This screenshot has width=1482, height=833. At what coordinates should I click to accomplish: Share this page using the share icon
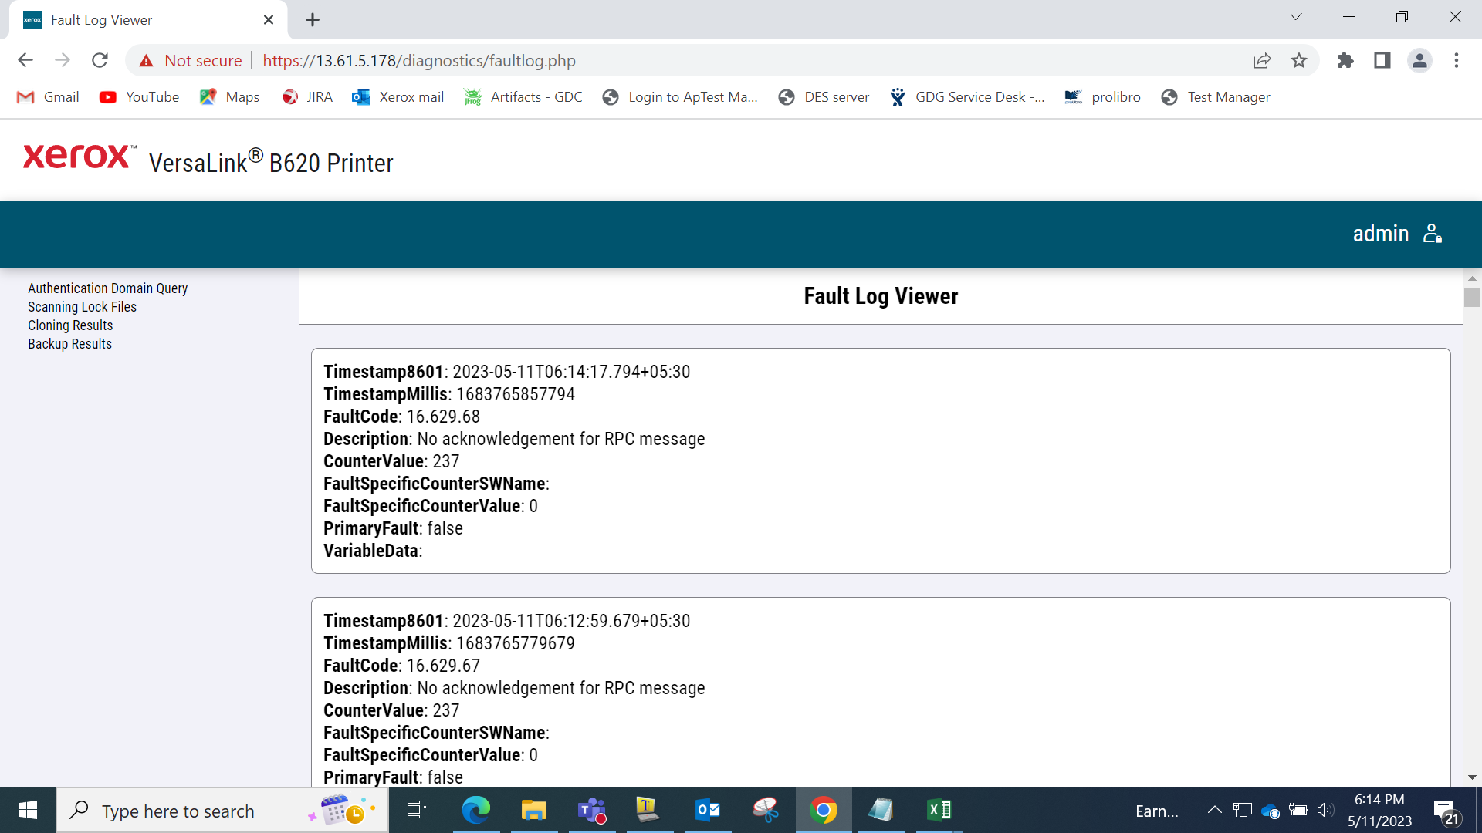point(1262,60)
